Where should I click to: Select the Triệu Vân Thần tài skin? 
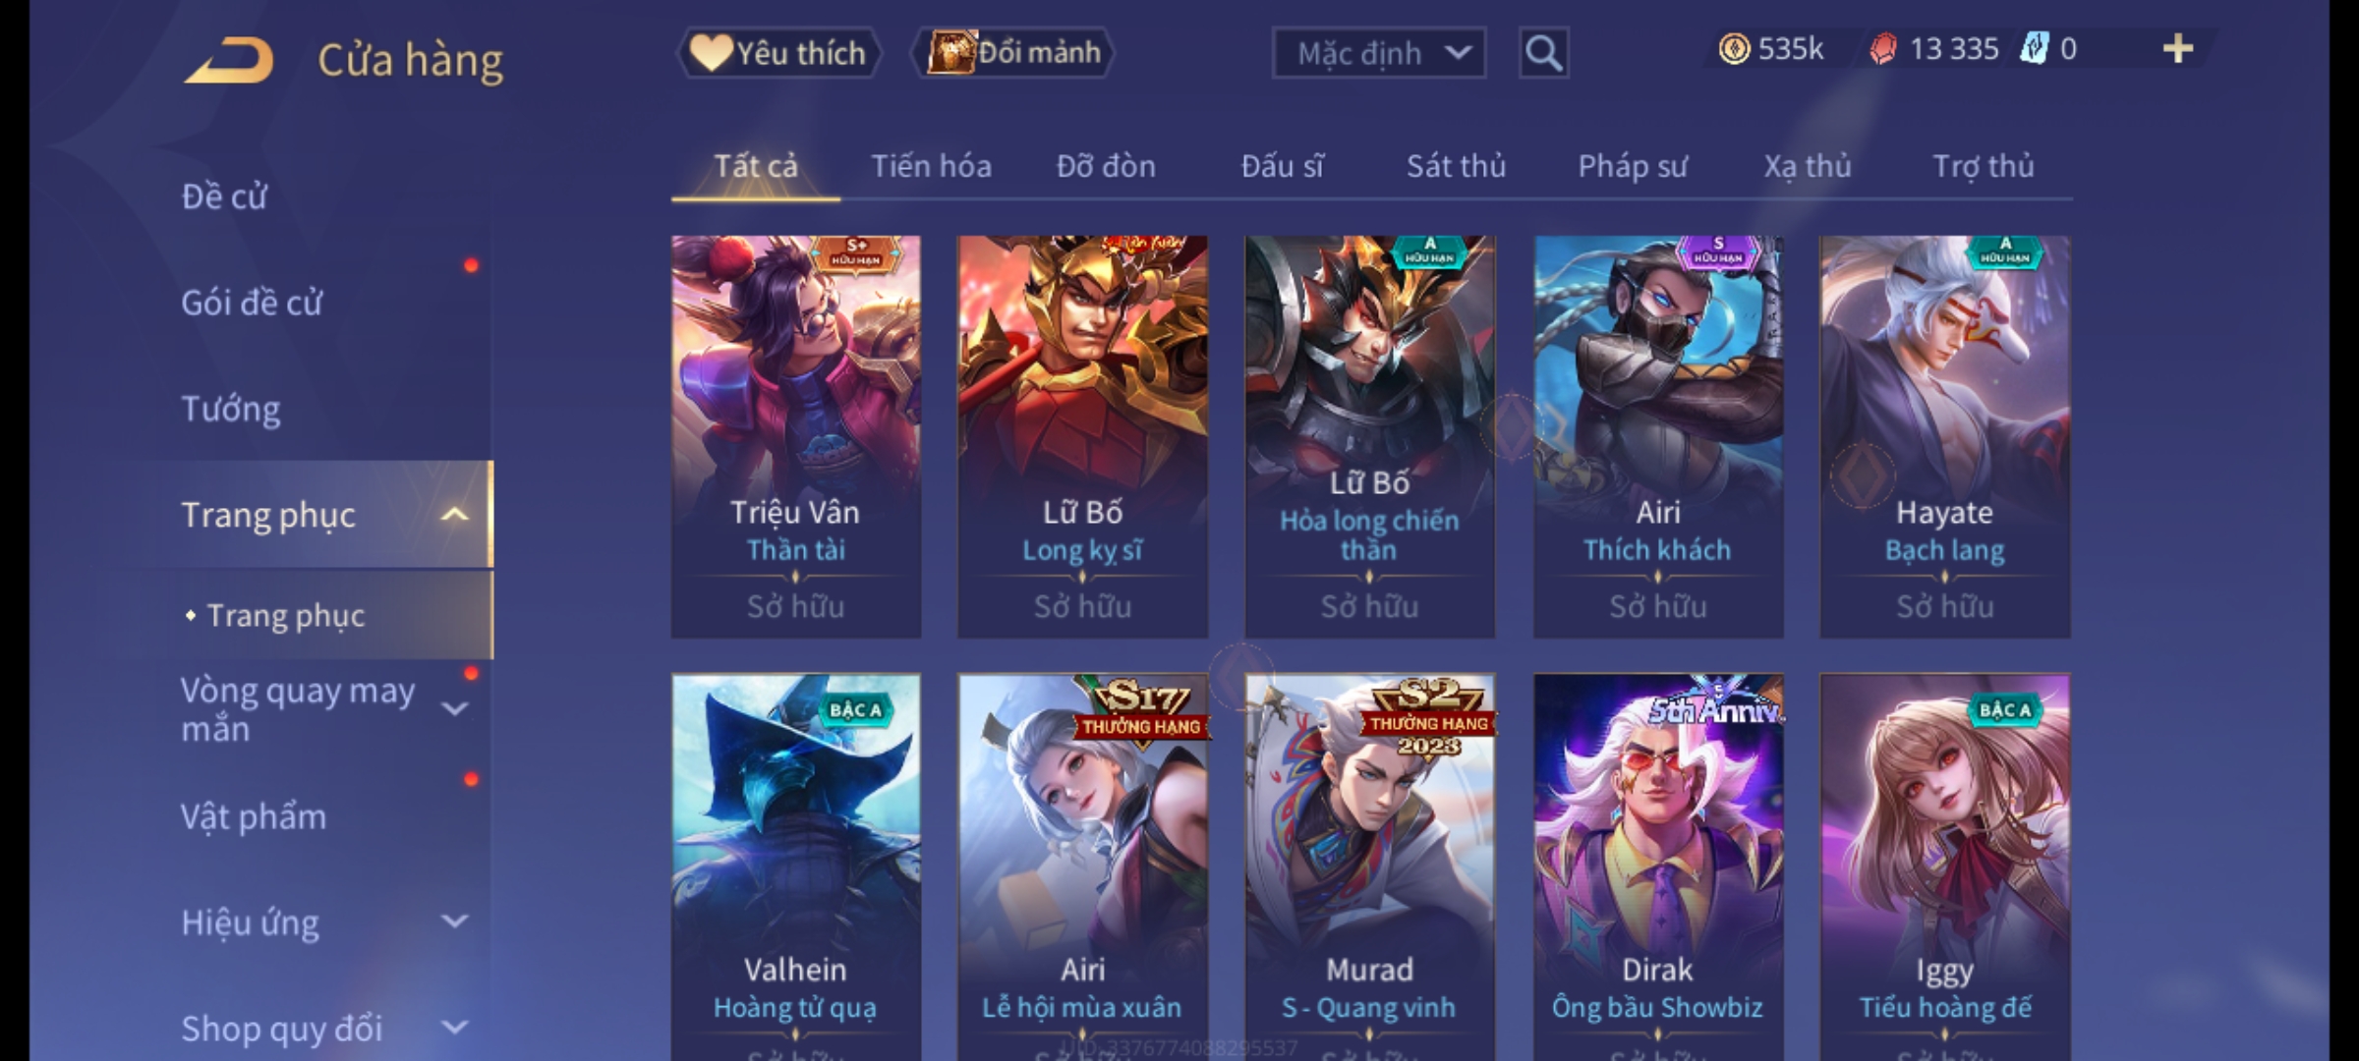point(796,436)
